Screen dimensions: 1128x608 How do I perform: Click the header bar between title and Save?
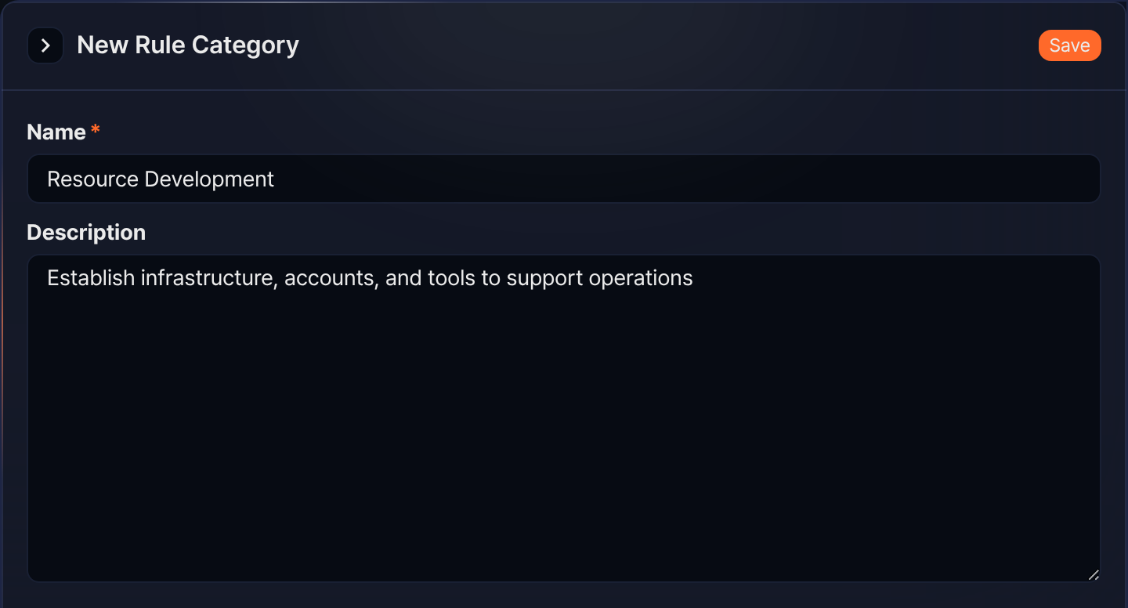coord(666,45)
